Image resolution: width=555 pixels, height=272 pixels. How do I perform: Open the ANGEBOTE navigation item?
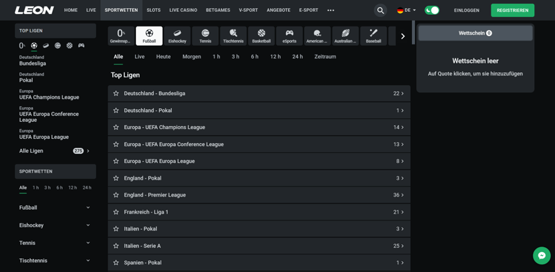(279, 10)
